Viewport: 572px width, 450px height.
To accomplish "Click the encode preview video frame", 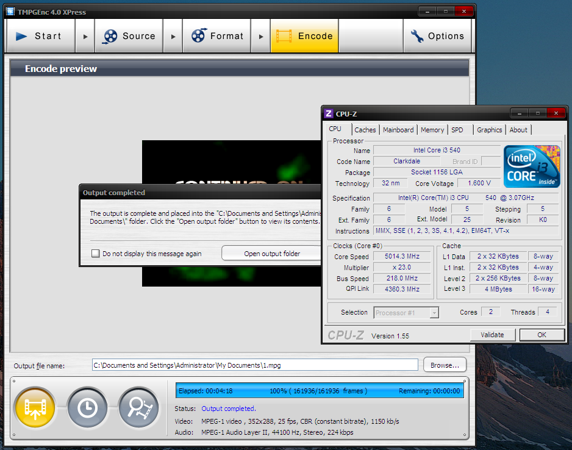I will coord(232,162).
